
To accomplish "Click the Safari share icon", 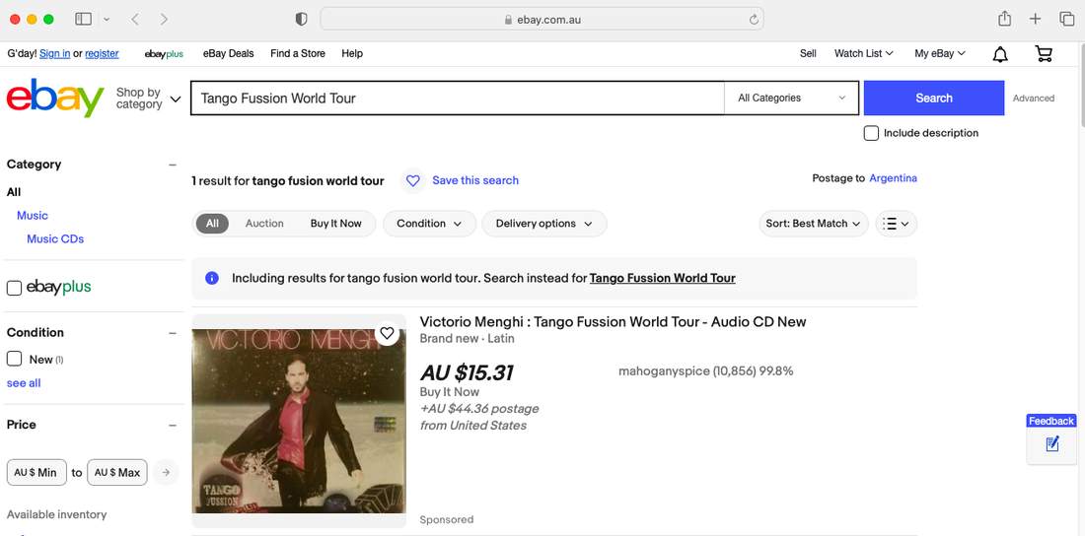I will (x=1005, y=20).
